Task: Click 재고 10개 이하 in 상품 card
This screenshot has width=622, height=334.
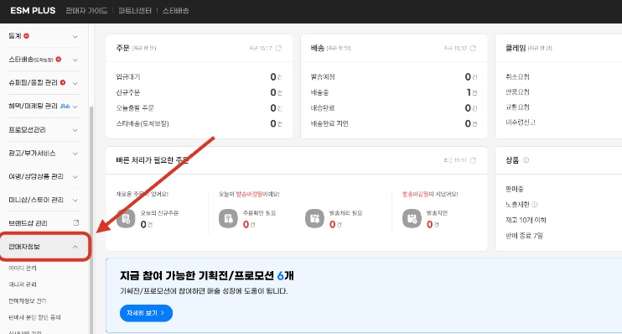Action: 526,220
